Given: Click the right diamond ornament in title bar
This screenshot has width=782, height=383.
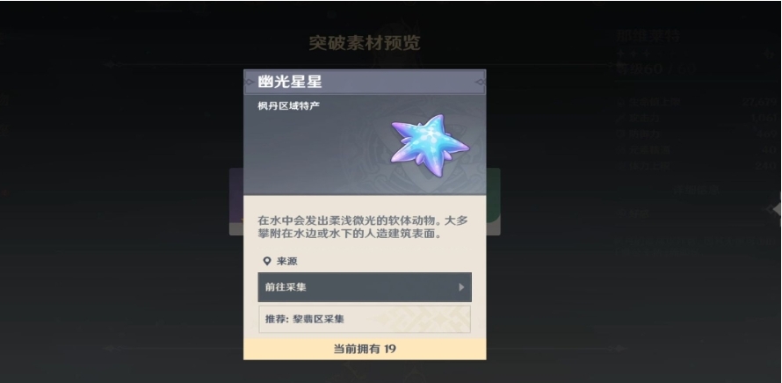Looking at the screenshot, I should (x=480, y=82).
